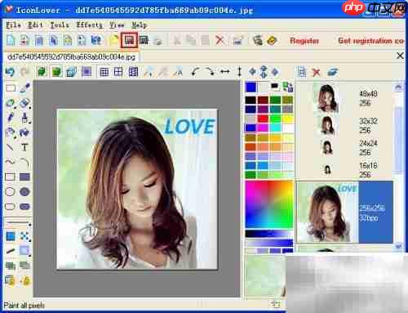This screenshot has width=408, height=313.
Task: Click the white background color box
Action: (x=263, y=87)
